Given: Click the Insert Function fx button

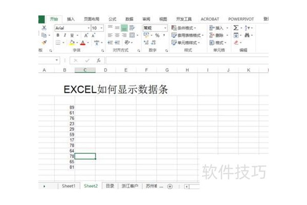Looking at the screenshot, I should pos(99,60).
